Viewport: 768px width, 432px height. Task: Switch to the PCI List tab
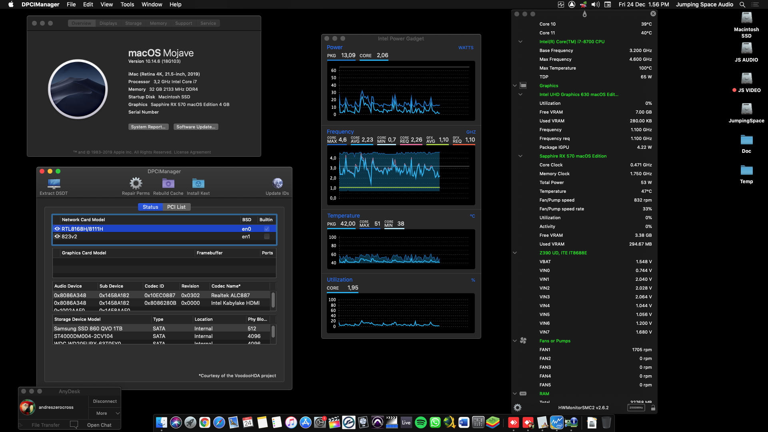(176, 207)
